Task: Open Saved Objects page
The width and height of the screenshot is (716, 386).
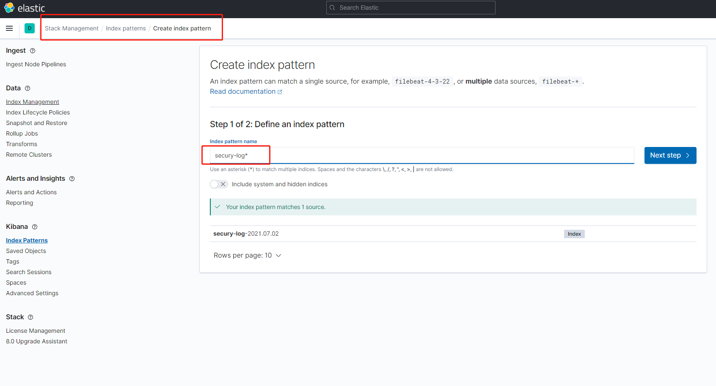Action: pos(26,251)
